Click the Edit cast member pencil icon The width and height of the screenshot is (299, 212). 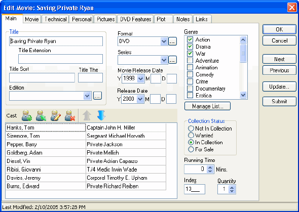(56, 115)
